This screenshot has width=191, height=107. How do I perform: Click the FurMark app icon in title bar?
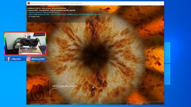tap(29, 3)
